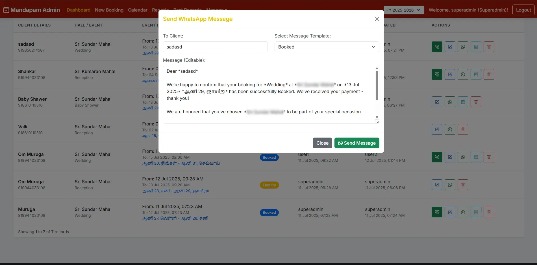
Task: Click the Send WhatsApp Message dialog title
Action: (x=198, y=19)
